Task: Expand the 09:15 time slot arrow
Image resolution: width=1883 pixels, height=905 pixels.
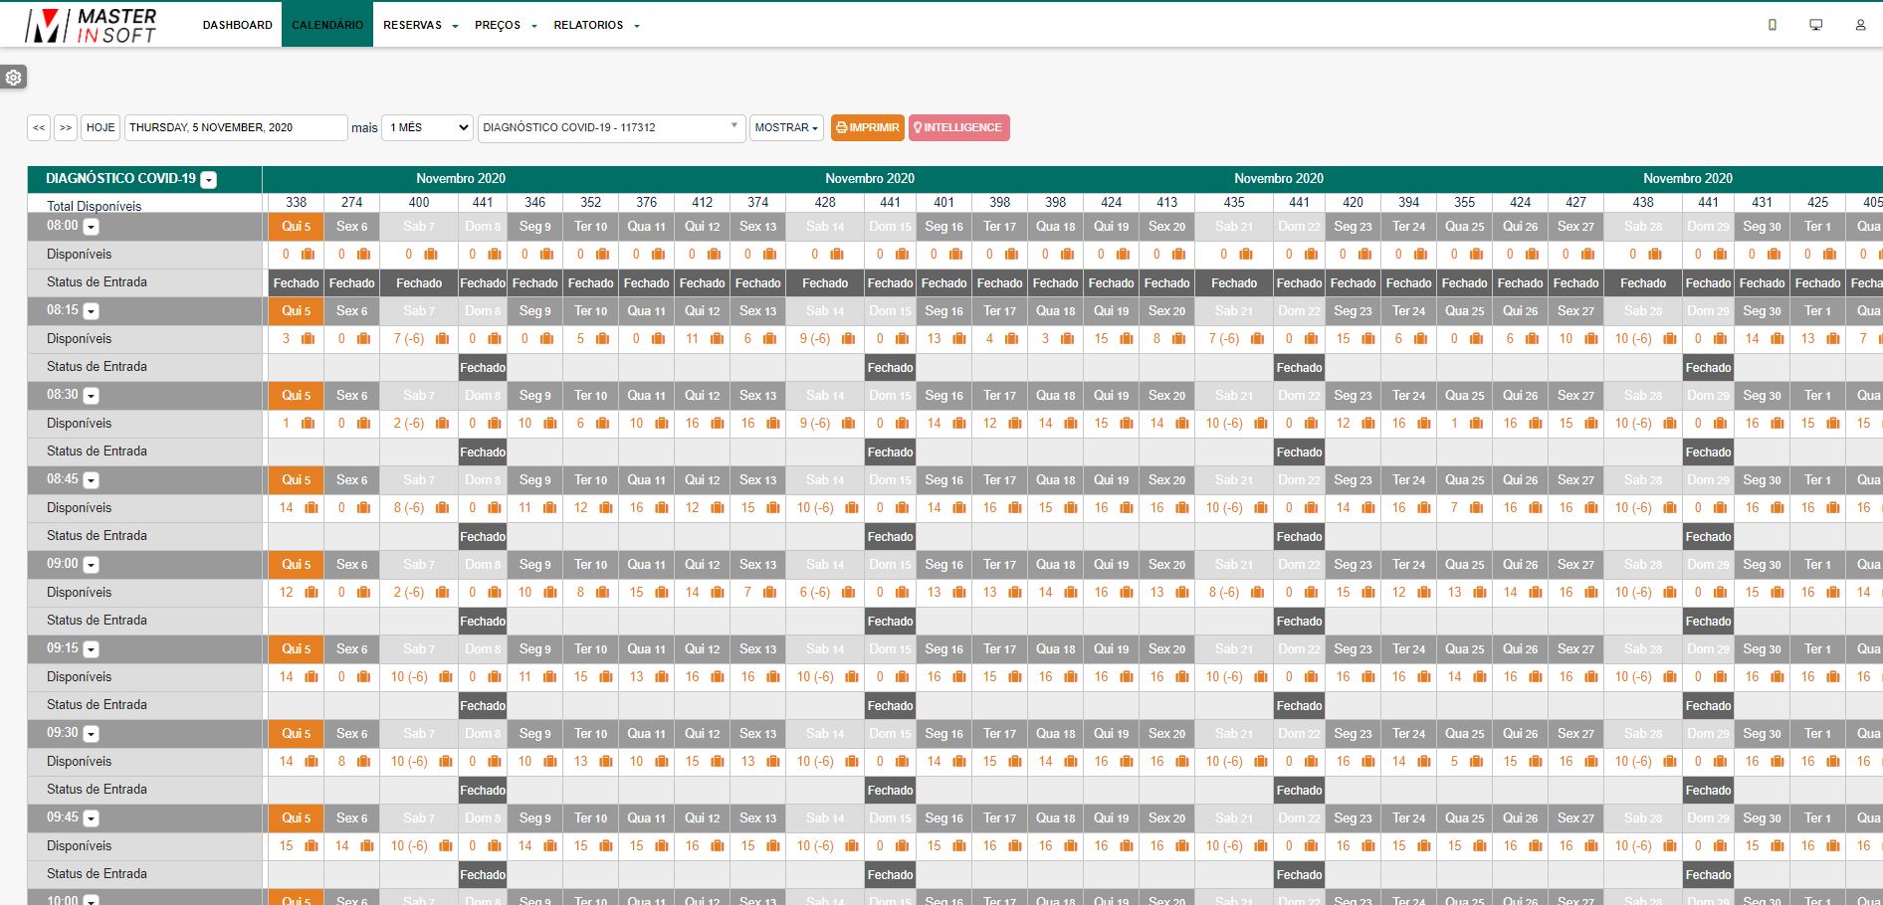Action: click(91, 649)
